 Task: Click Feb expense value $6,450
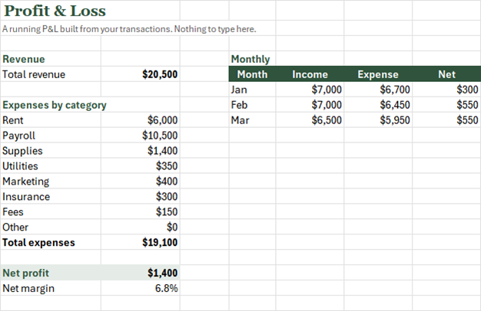click(395, 105)
